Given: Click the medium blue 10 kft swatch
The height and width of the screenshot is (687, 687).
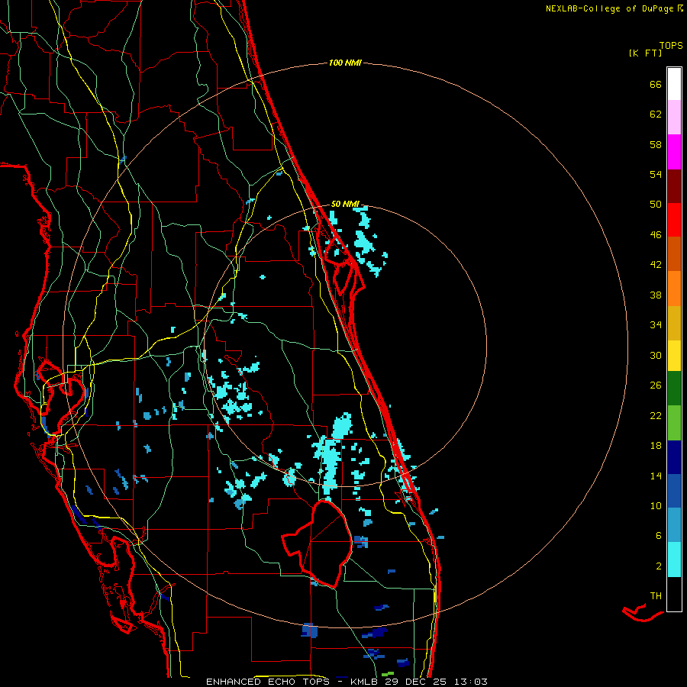Looking at the screenshot, I should pyautogui.click(x=674, y=491).
